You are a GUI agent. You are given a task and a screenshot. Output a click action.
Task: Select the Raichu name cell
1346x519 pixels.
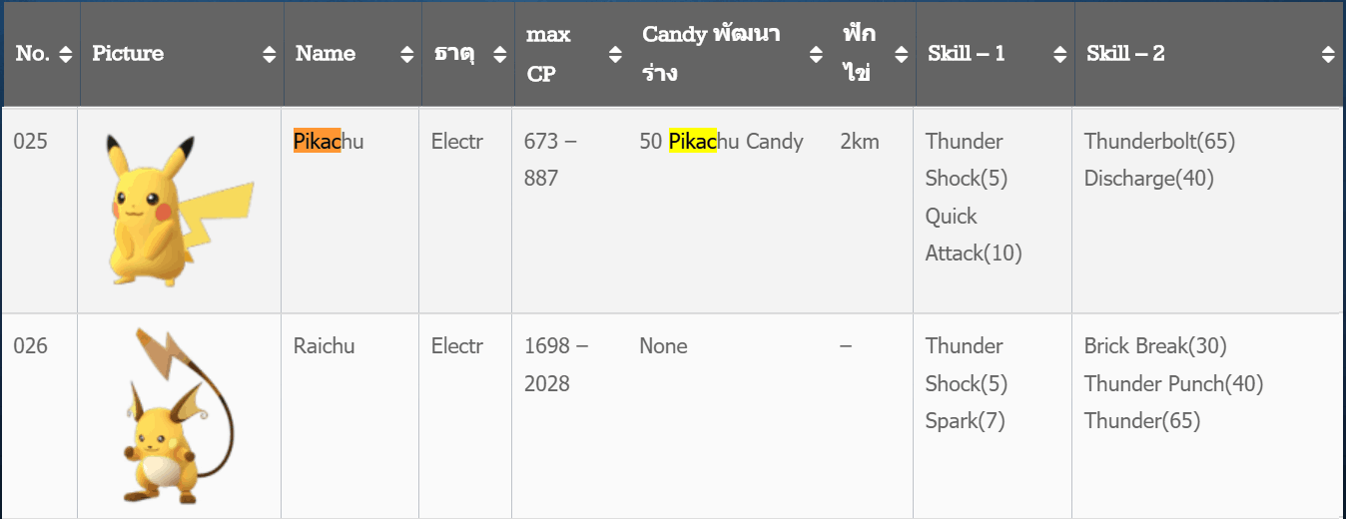[x=324, y=346]
